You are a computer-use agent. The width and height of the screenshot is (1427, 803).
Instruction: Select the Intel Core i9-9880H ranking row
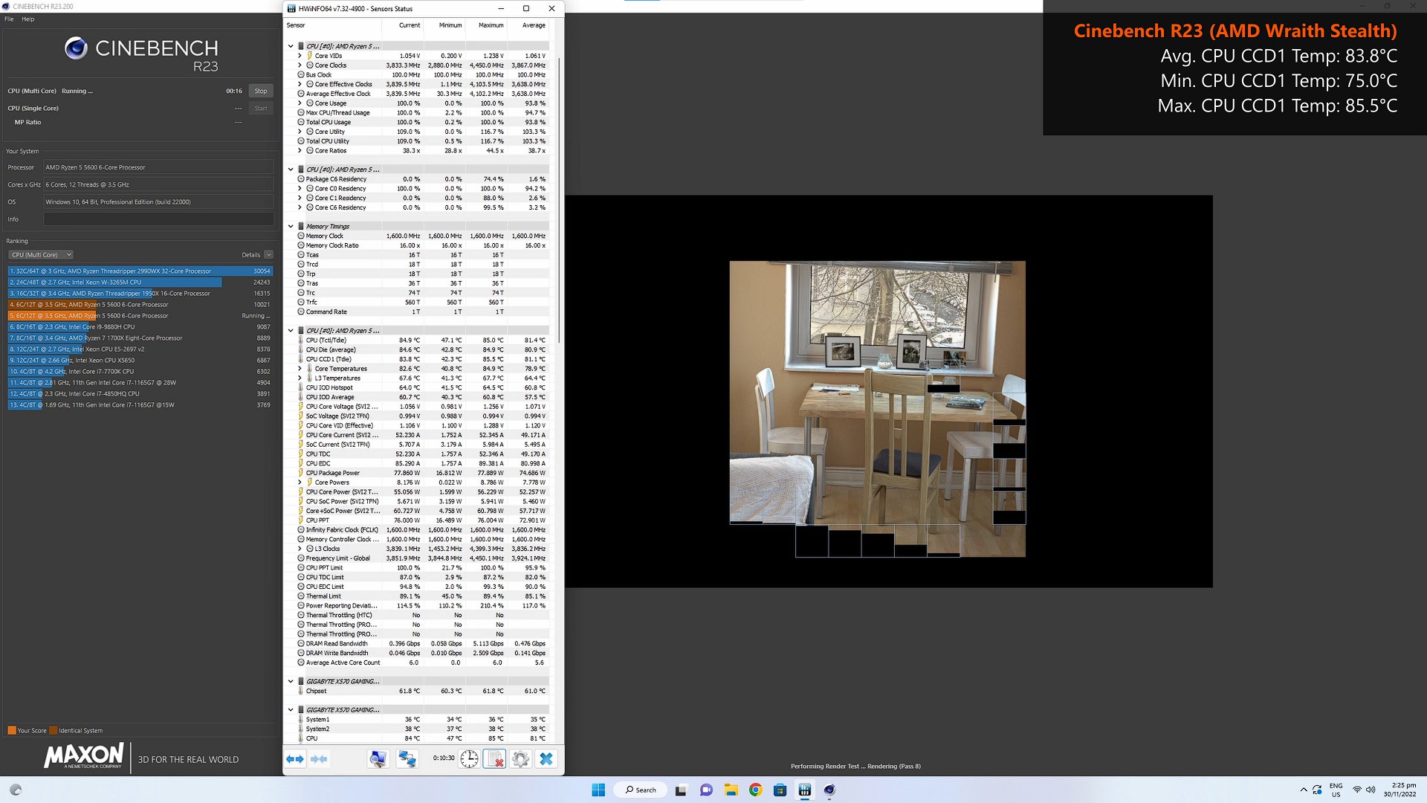140,327
